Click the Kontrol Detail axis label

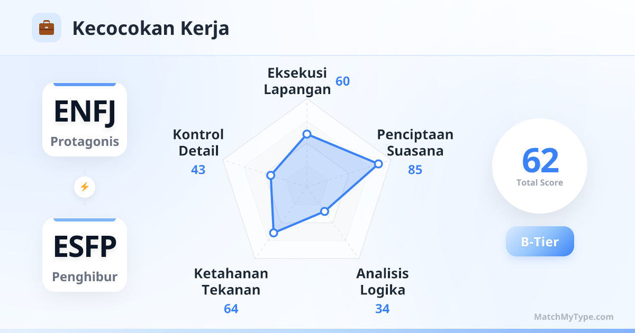[198, 142]
